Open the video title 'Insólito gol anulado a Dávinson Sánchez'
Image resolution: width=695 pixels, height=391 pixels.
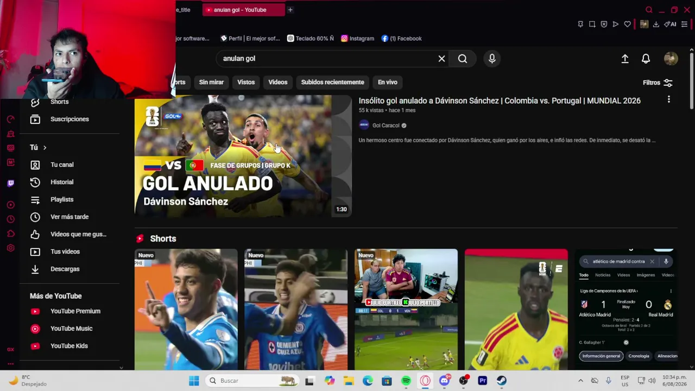click(x=500, y=100)
